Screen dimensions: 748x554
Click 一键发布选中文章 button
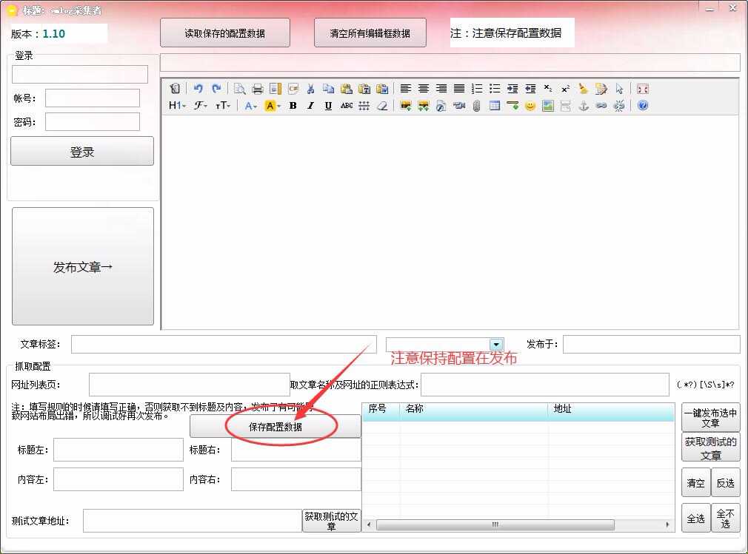[710, 417]
